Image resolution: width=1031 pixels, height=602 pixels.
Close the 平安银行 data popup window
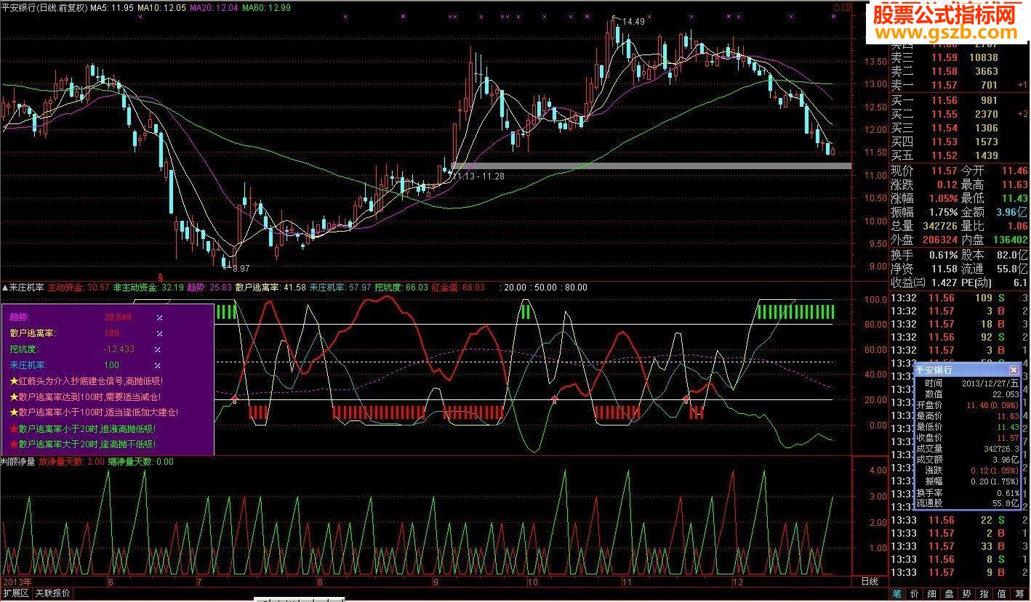coord(1014,370)
